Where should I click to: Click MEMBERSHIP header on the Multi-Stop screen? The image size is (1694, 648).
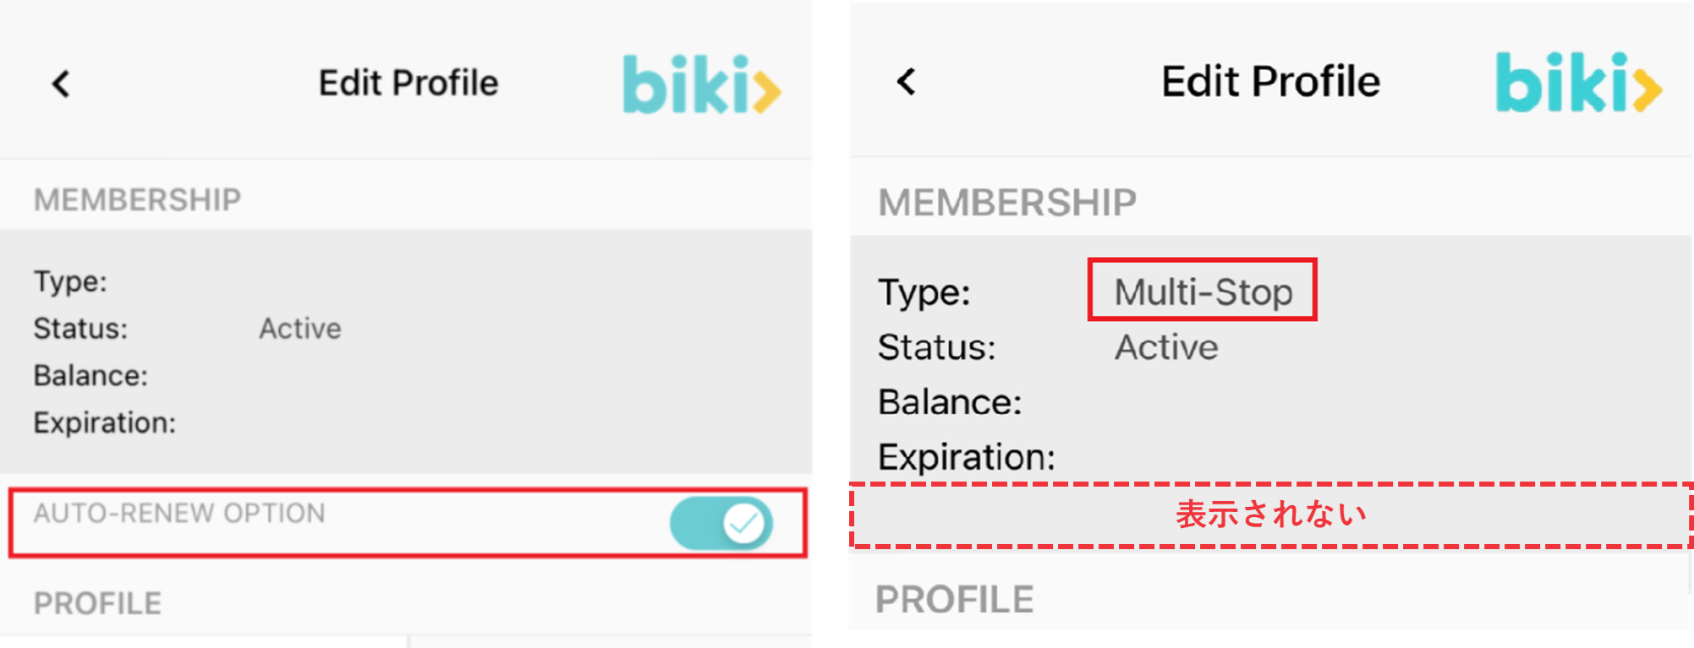(1007, 203)
